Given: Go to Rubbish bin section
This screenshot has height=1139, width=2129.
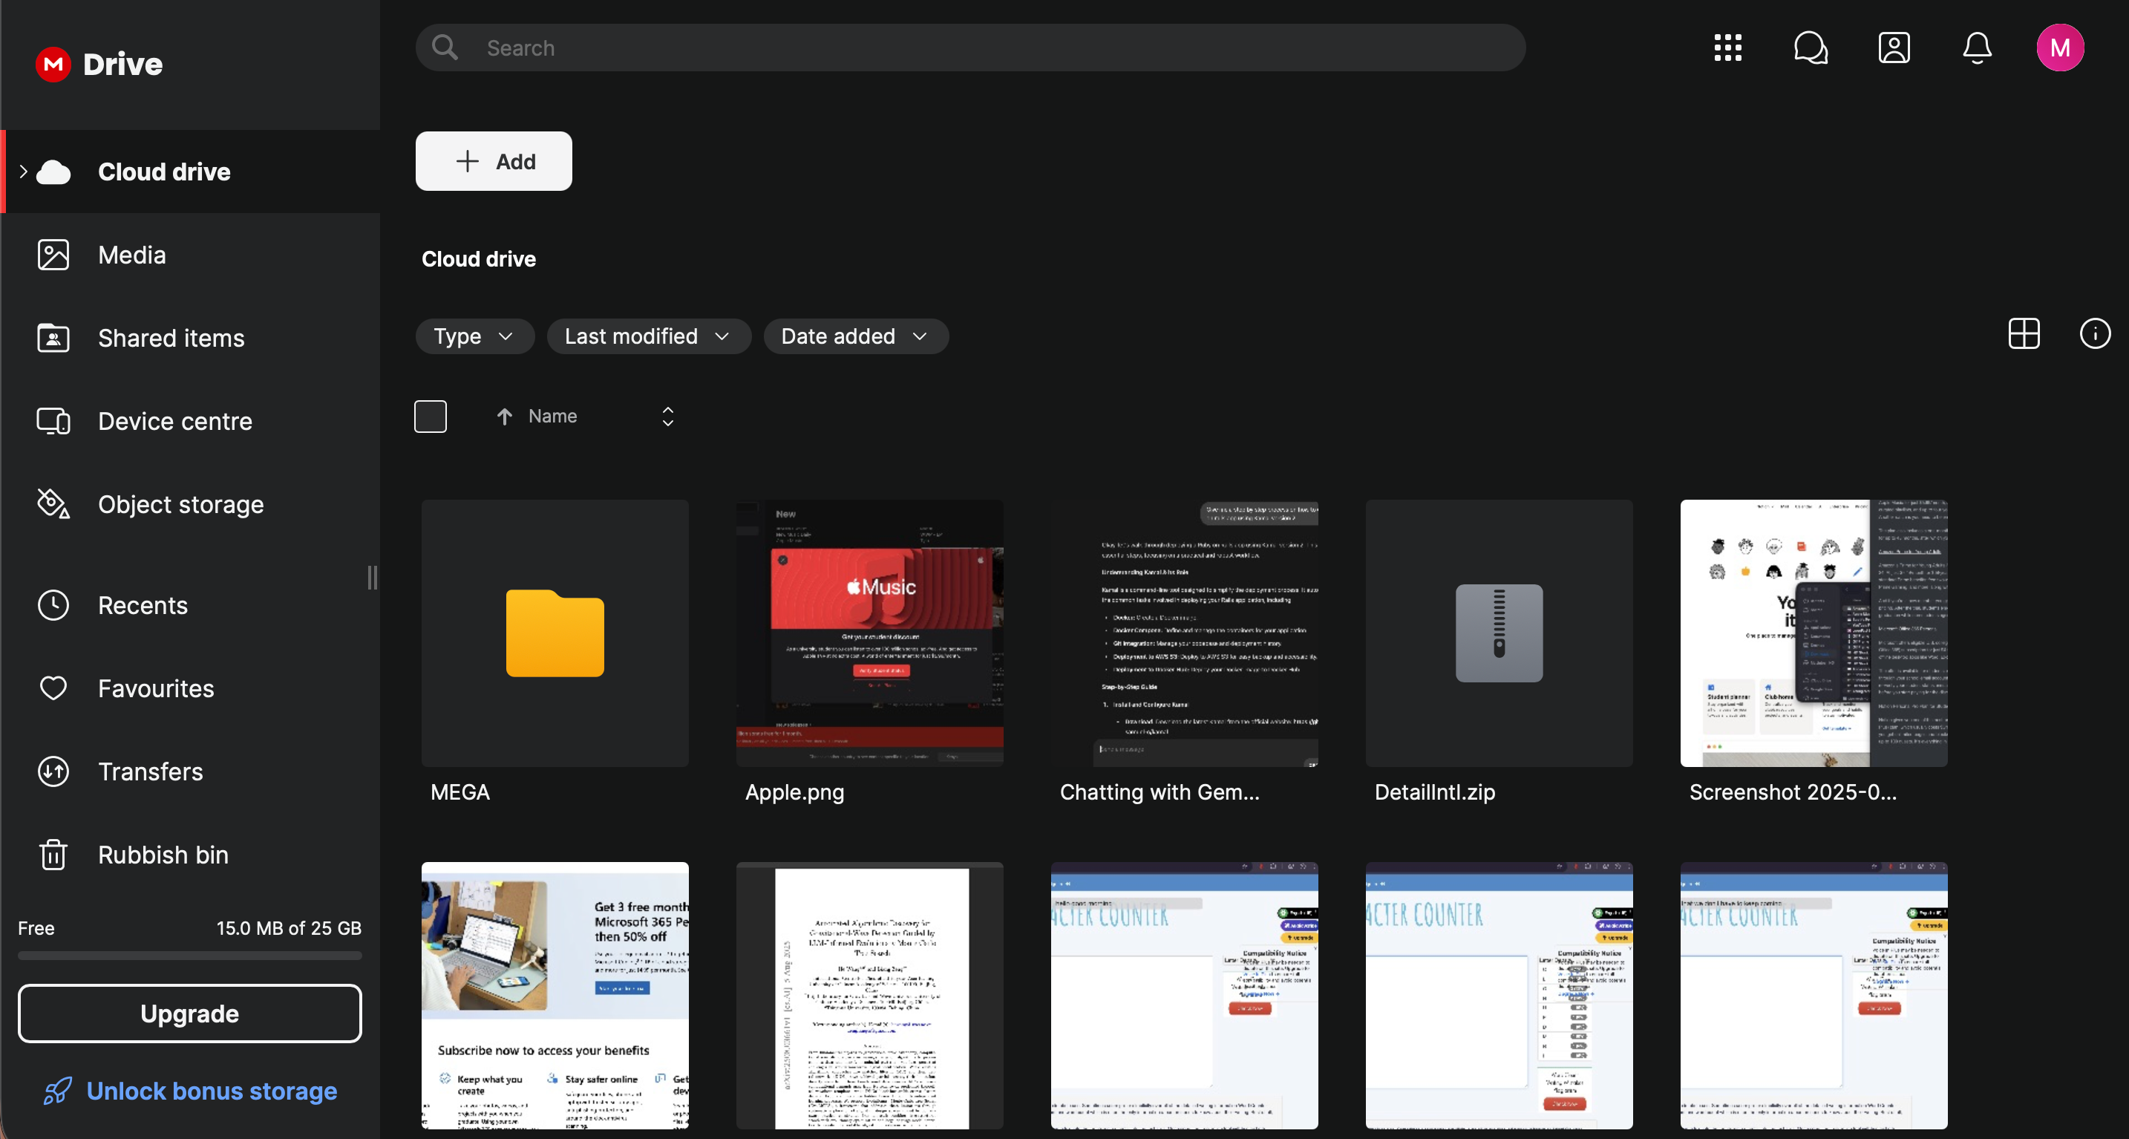Looking at the screenshot, I should pyautogui.click(x=163, y=855).
